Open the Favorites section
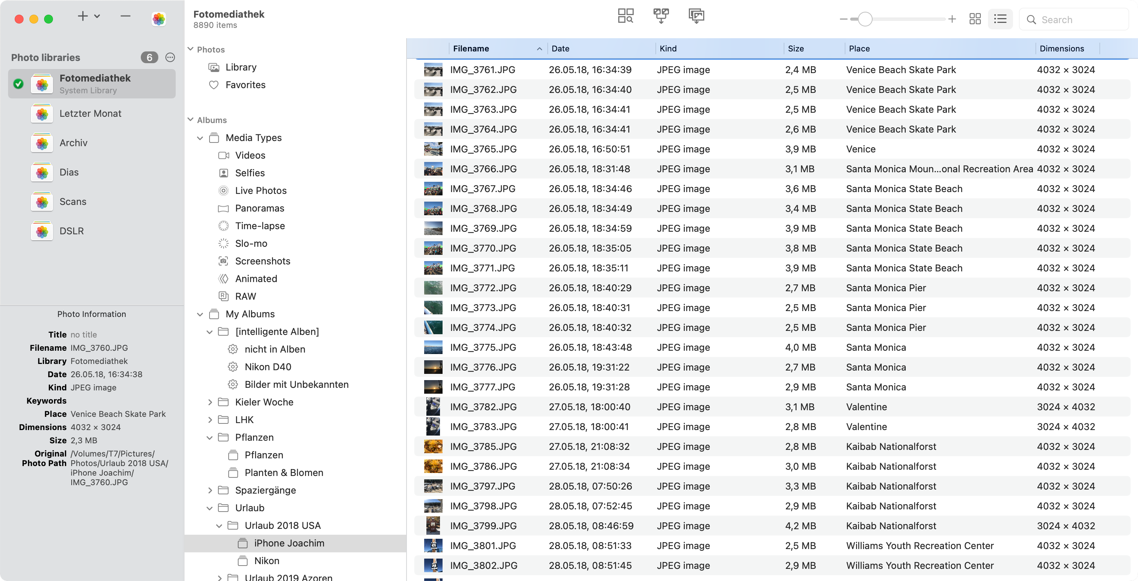Image resolution: width=1138 pixels, height=581 pixels. (245, 85)
